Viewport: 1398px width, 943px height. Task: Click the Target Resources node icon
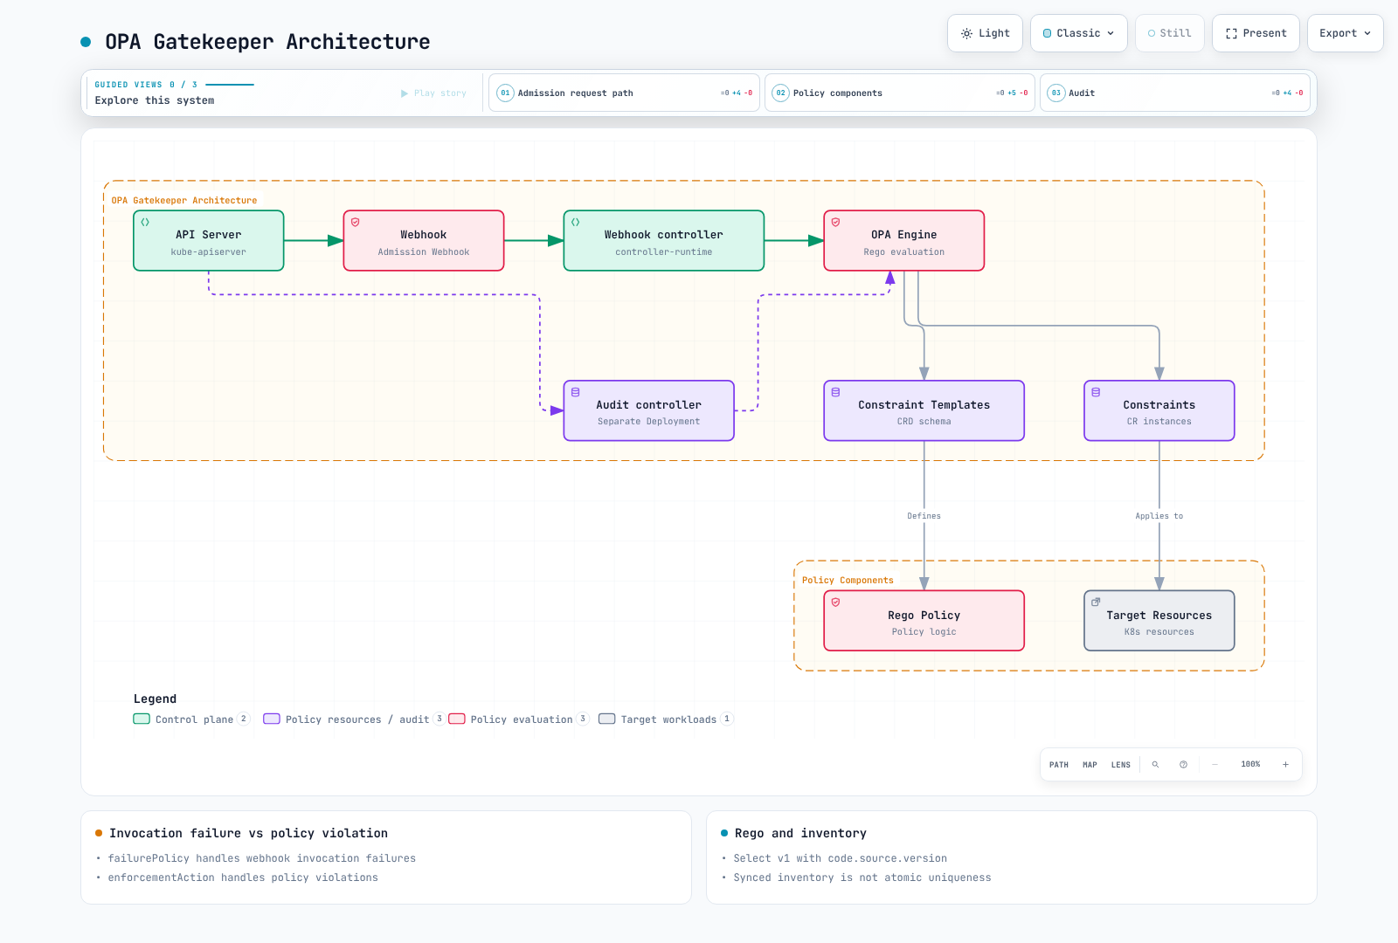tap(1096, 602)
